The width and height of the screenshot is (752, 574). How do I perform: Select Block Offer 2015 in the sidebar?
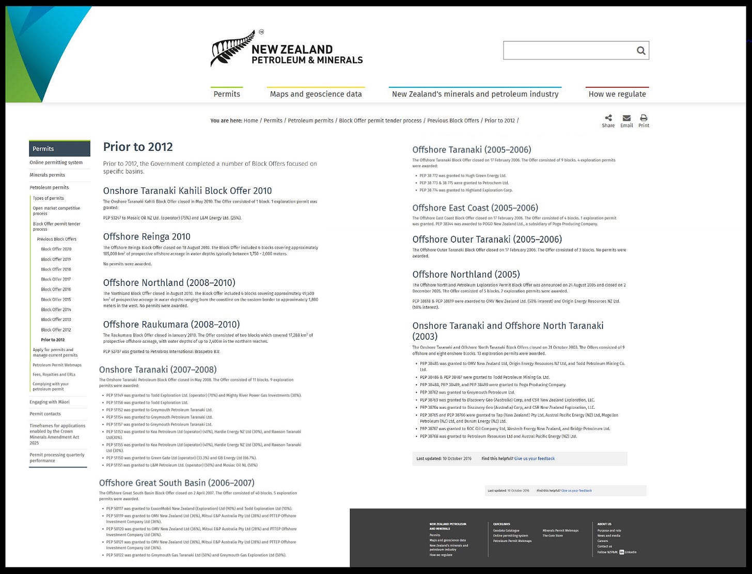[56, 299]
